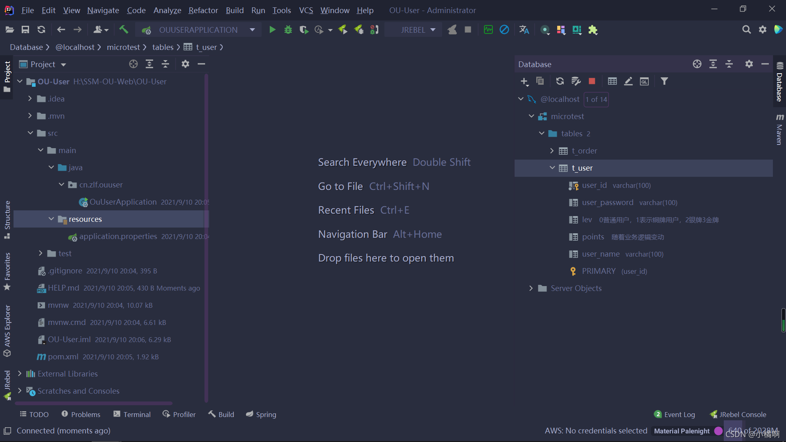Click red Stop icon in Database toolbar
The image size is (786, 442).
(592, 81)
